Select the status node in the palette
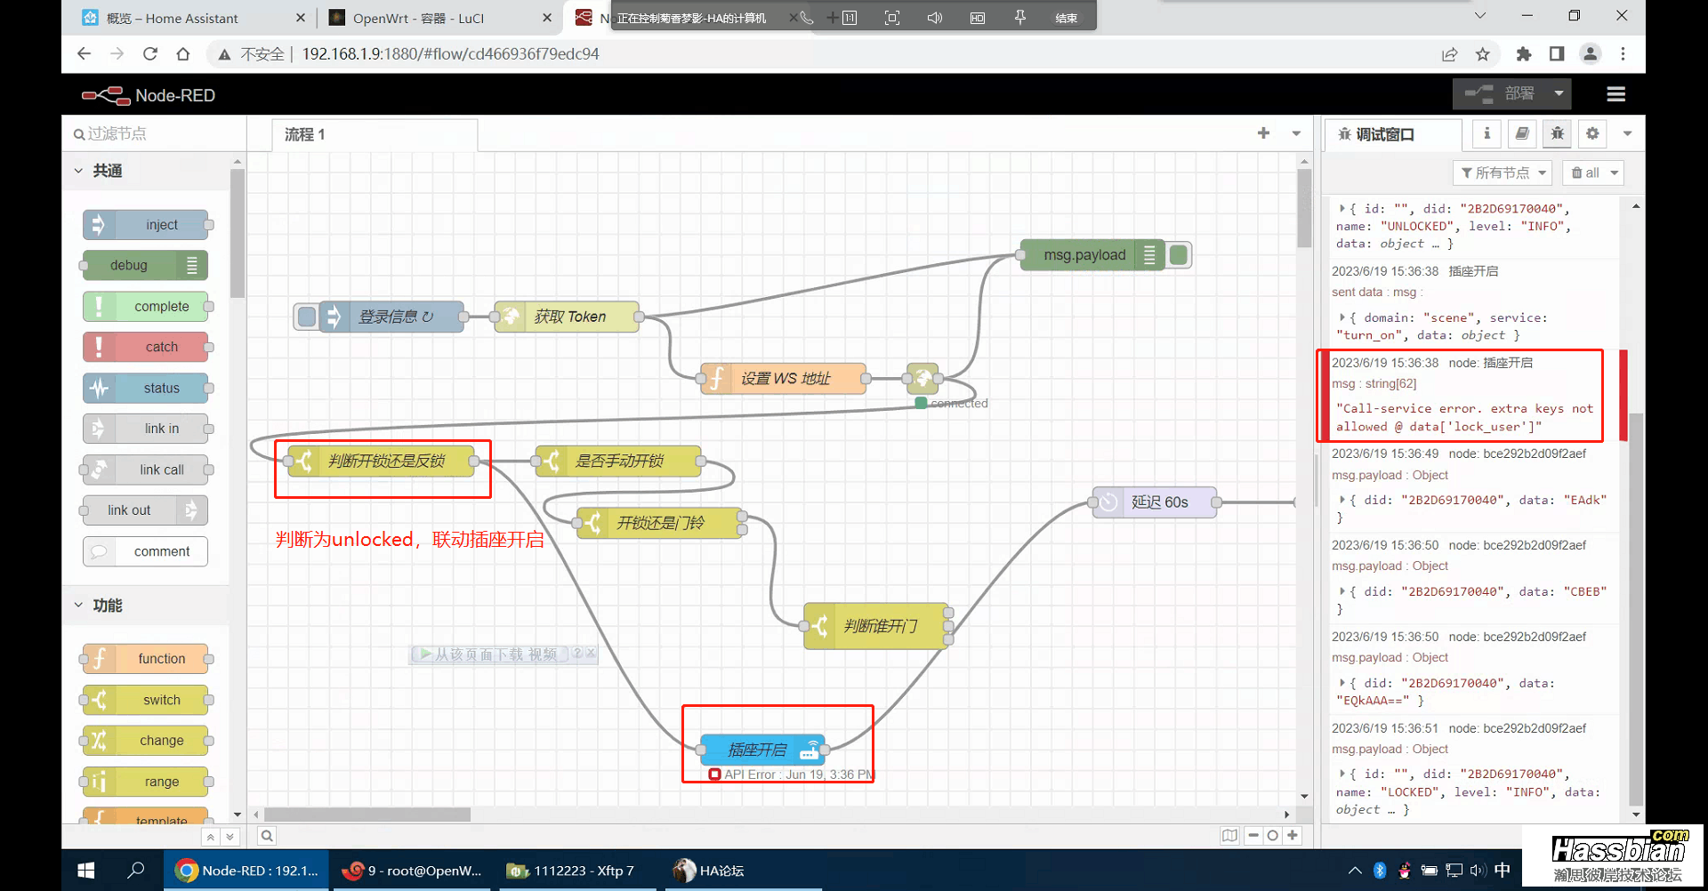 click(146, 388)
